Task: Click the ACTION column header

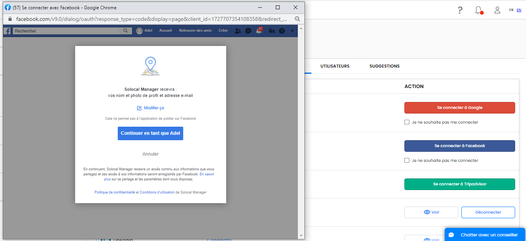Action: (414, 87)
